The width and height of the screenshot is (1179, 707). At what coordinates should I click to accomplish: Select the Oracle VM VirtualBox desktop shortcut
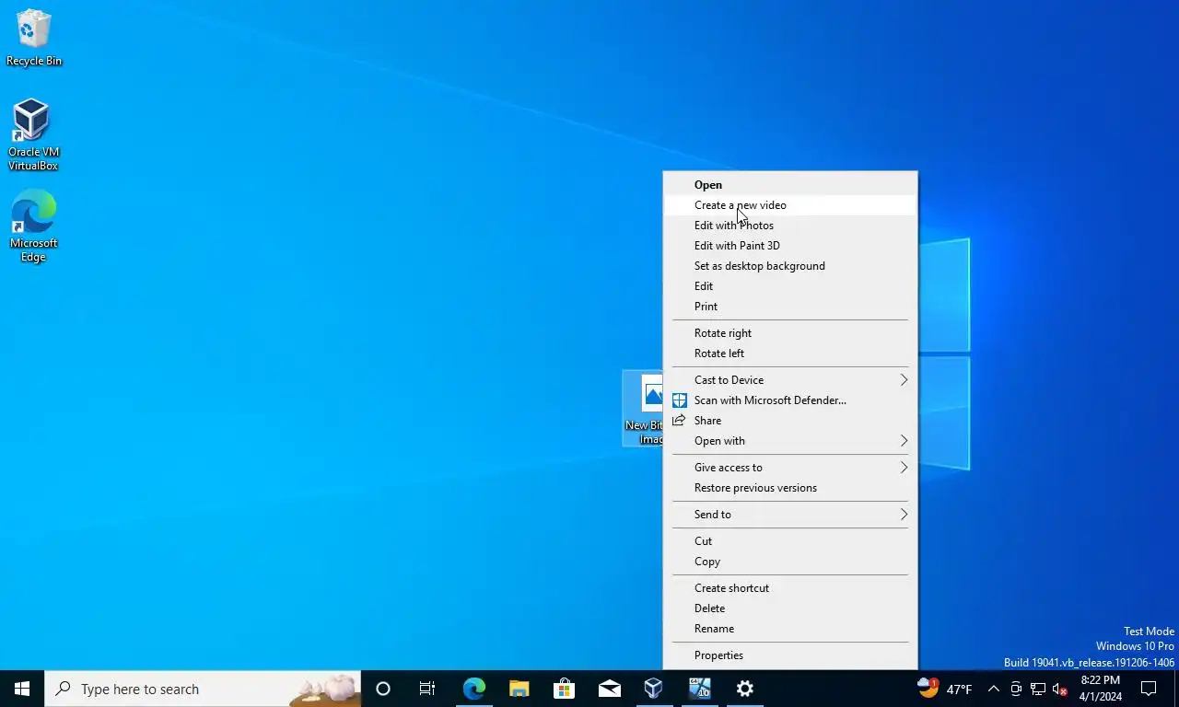pyautogui.click(x=33, y=135)
